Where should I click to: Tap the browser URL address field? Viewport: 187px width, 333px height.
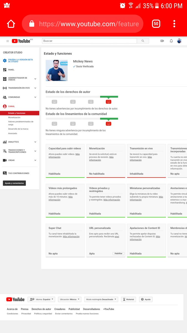[x=82, y=24]
